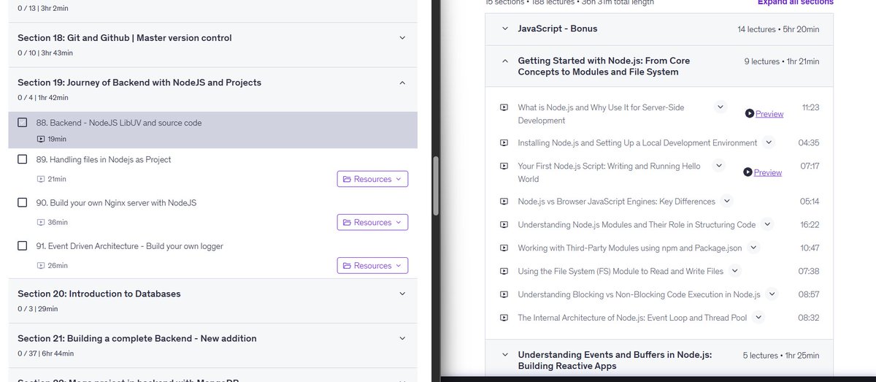Click 'Node.js vs Browser JavaScript Engines: Key Differences' title
This screenshot has height=382, width=876.
click(617, 202)
